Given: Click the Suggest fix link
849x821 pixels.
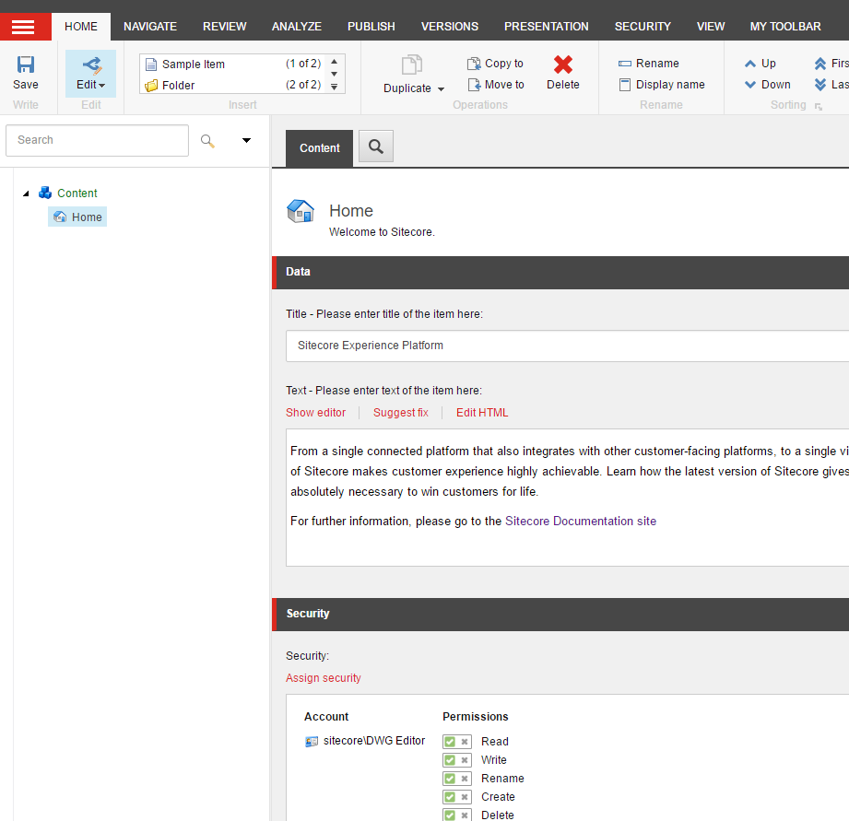Looking at the screenshot, I should coord(401,413).
